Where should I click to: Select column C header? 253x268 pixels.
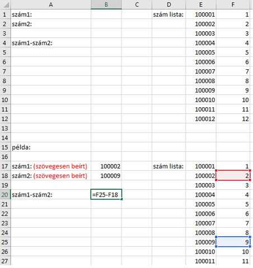[137, 4]
